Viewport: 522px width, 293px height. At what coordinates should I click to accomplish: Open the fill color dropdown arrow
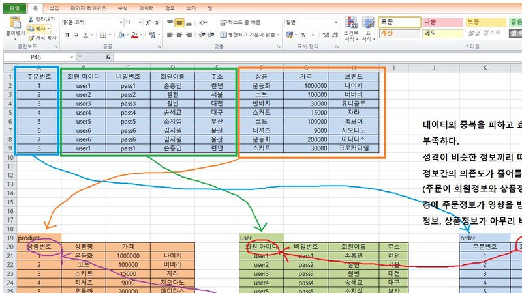pos(127,35)
